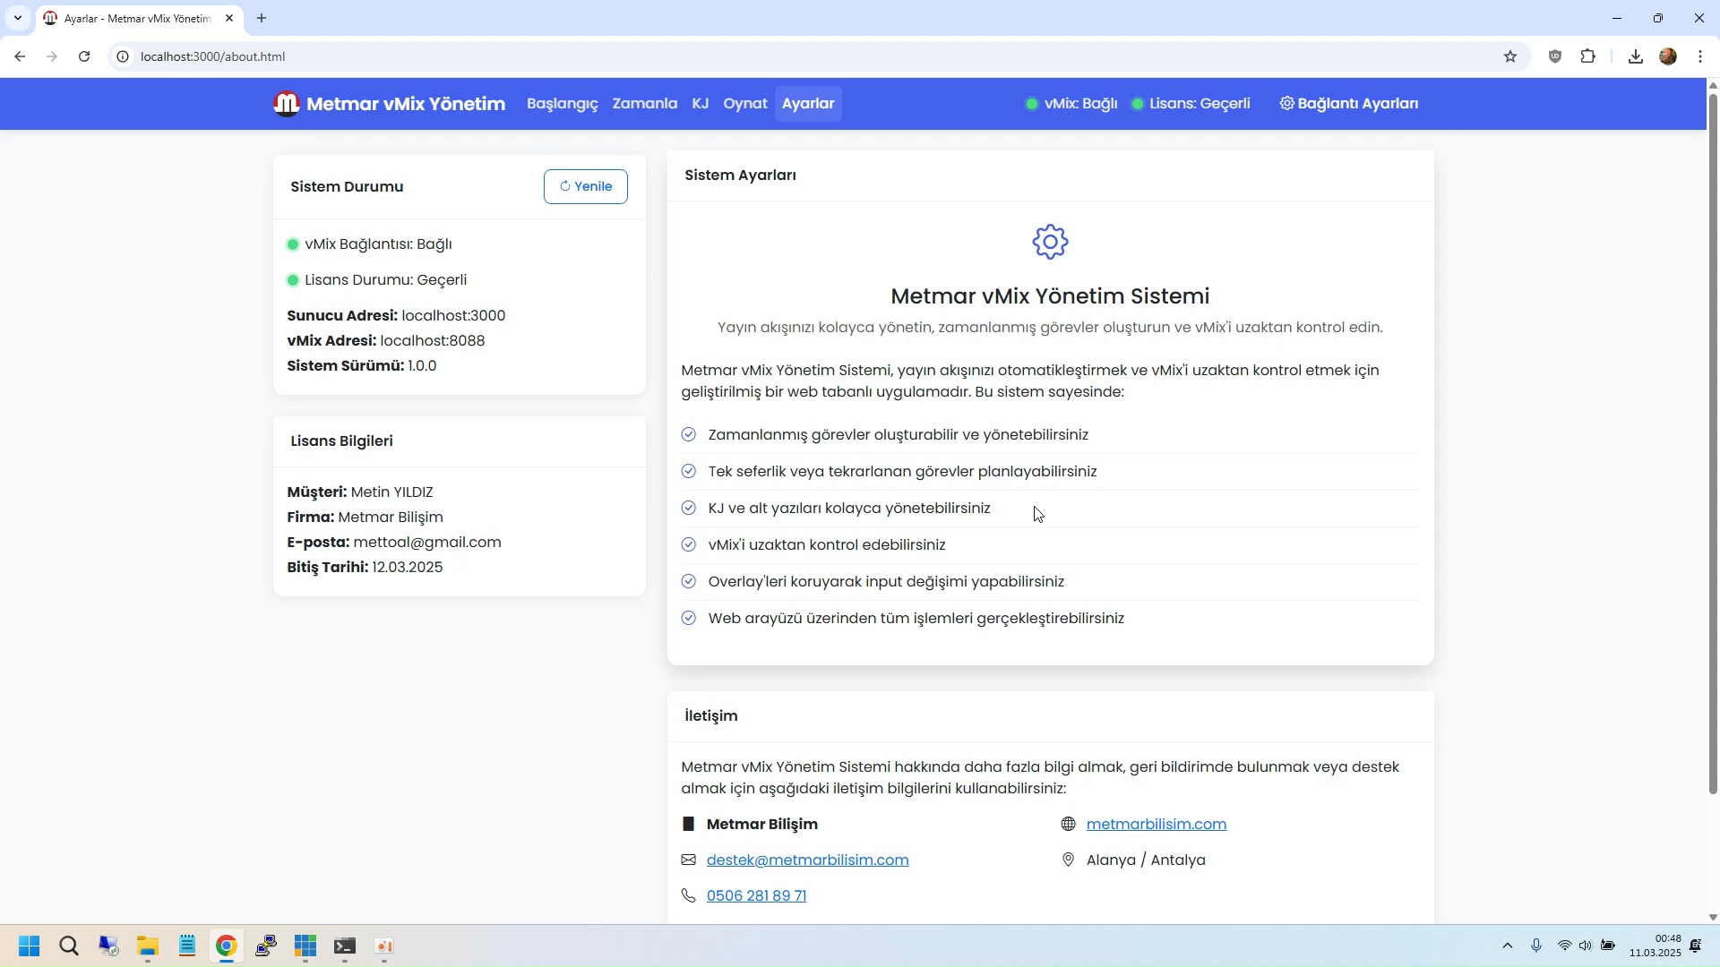1720x967 pixels.
Task: Click the globe icon next to metmarbilisim.com
Action: coord(1068,825)
